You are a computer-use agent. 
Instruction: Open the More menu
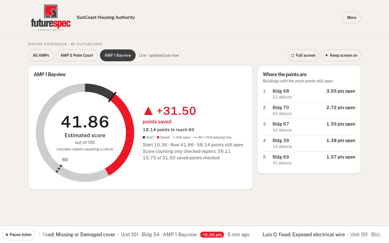[x=351, y=18]
